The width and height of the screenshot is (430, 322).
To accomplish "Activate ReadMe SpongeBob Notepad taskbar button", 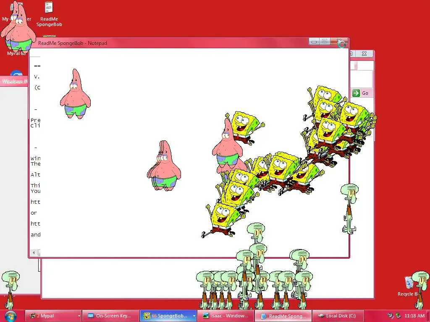I will pos(283,316).
